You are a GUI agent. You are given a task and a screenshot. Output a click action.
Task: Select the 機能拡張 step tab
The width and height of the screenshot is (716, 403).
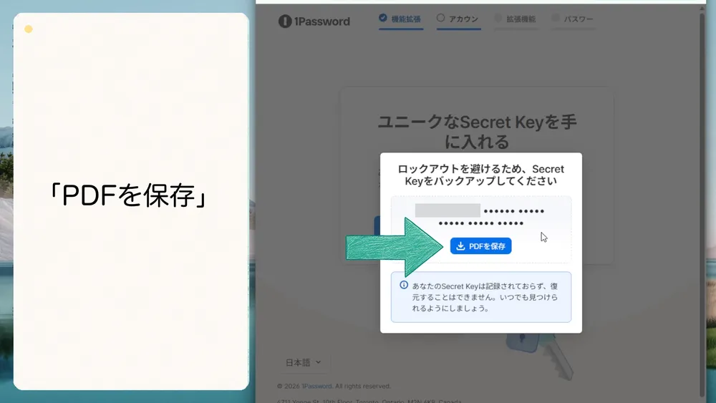pyautogui.click(x=401, y=19)
